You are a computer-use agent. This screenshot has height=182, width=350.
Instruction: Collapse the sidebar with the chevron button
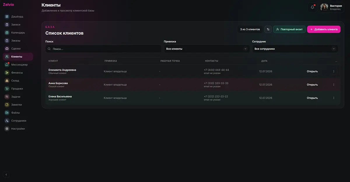[x=6, y=175]
